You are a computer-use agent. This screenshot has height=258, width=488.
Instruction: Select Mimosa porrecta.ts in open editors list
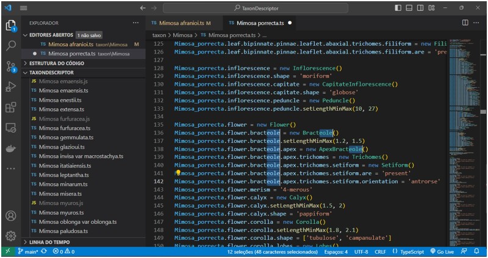(x=83, y=54)
